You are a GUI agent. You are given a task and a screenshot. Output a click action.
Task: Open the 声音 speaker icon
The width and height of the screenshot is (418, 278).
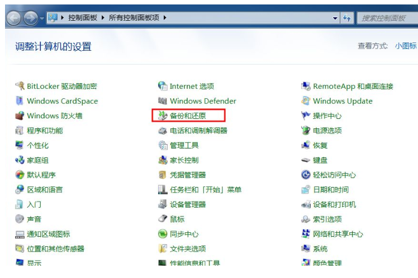point(20,219)
